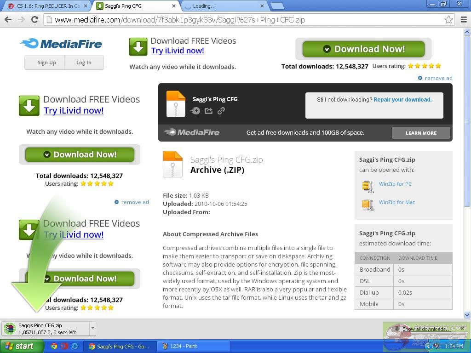Click the Sign Up button
Screen dimensions: 471x353
tap(46, 63)
